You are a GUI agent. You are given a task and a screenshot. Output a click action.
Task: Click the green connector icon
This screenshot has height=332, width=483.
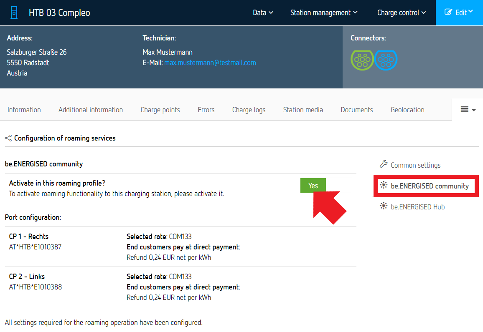(x=362, y=60)
